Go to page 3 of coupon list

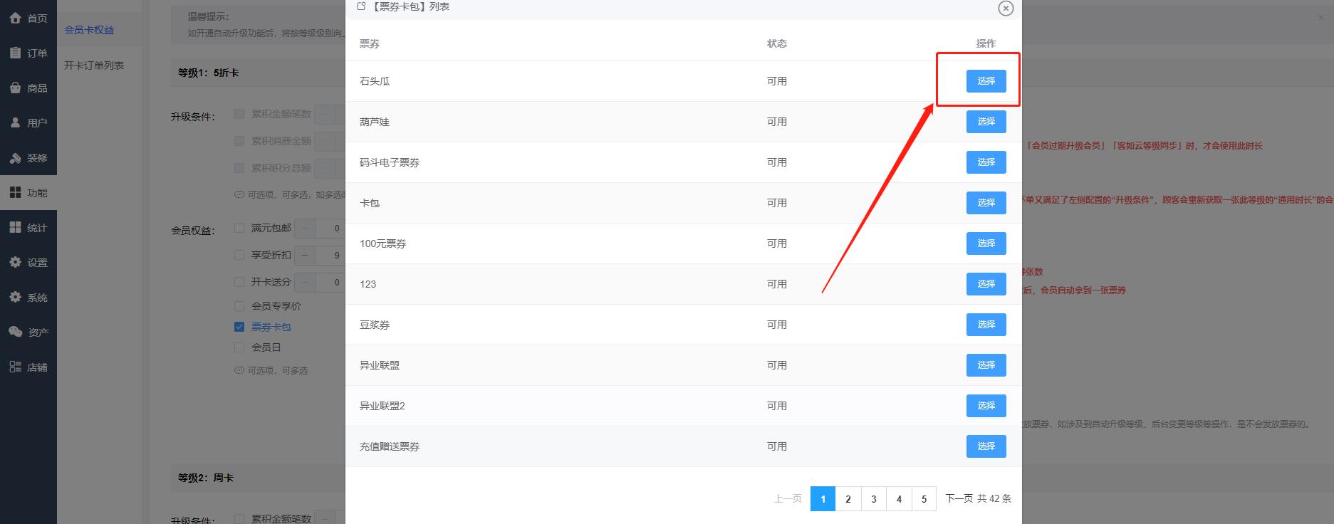873,499
